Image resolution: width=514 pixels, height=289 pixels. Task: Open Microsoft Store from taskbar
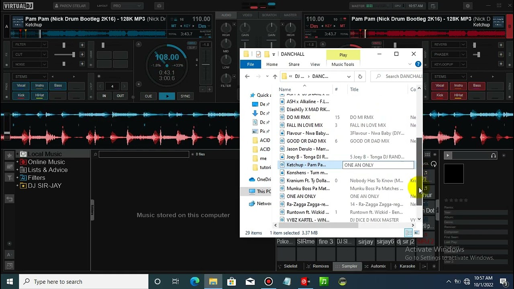pos(232,282)
